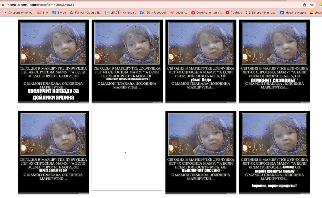
Task: Open meme 'увеличит награду за дейлики айрина'
Action: point(53,61)
